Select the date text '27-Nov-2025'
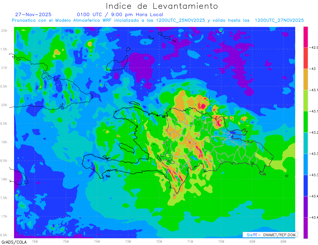The image size is (318, 245). [33, 15]
